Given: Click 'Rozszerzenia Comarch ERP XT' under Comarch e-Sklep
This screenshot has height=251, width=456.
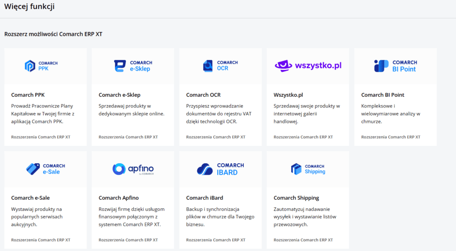Looking at the screenshot, I should click(128, 137).
